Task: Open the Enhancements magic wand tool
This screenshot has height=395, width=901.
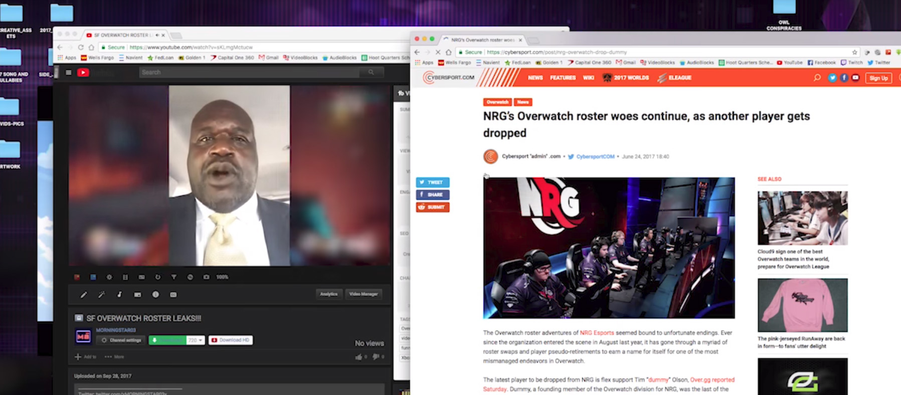Action: 101,295
